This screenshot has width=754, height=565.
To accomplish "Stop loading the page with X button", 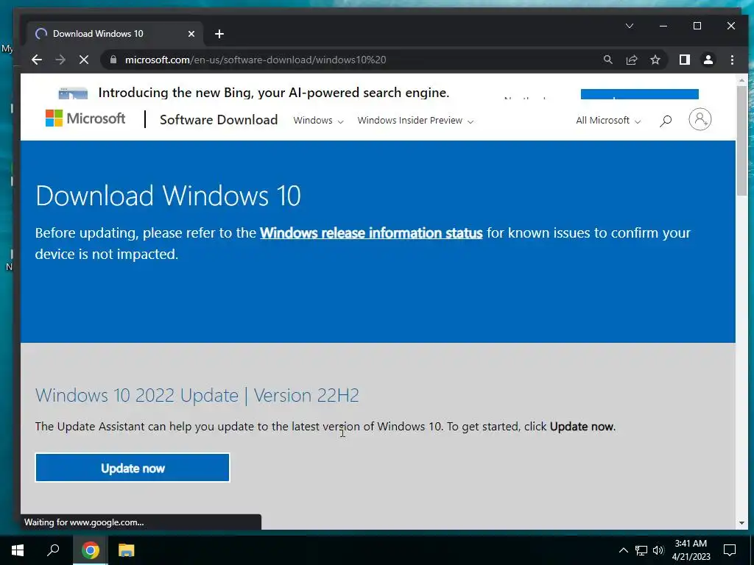I will (x=84, y=60).
